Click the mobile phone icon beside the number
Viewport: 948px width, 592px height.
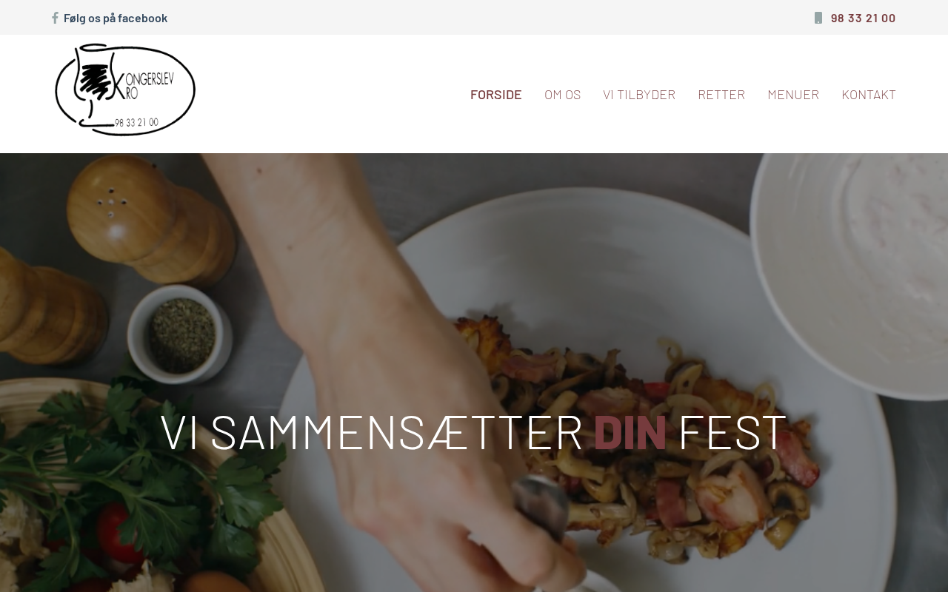(x=818, y=18)
